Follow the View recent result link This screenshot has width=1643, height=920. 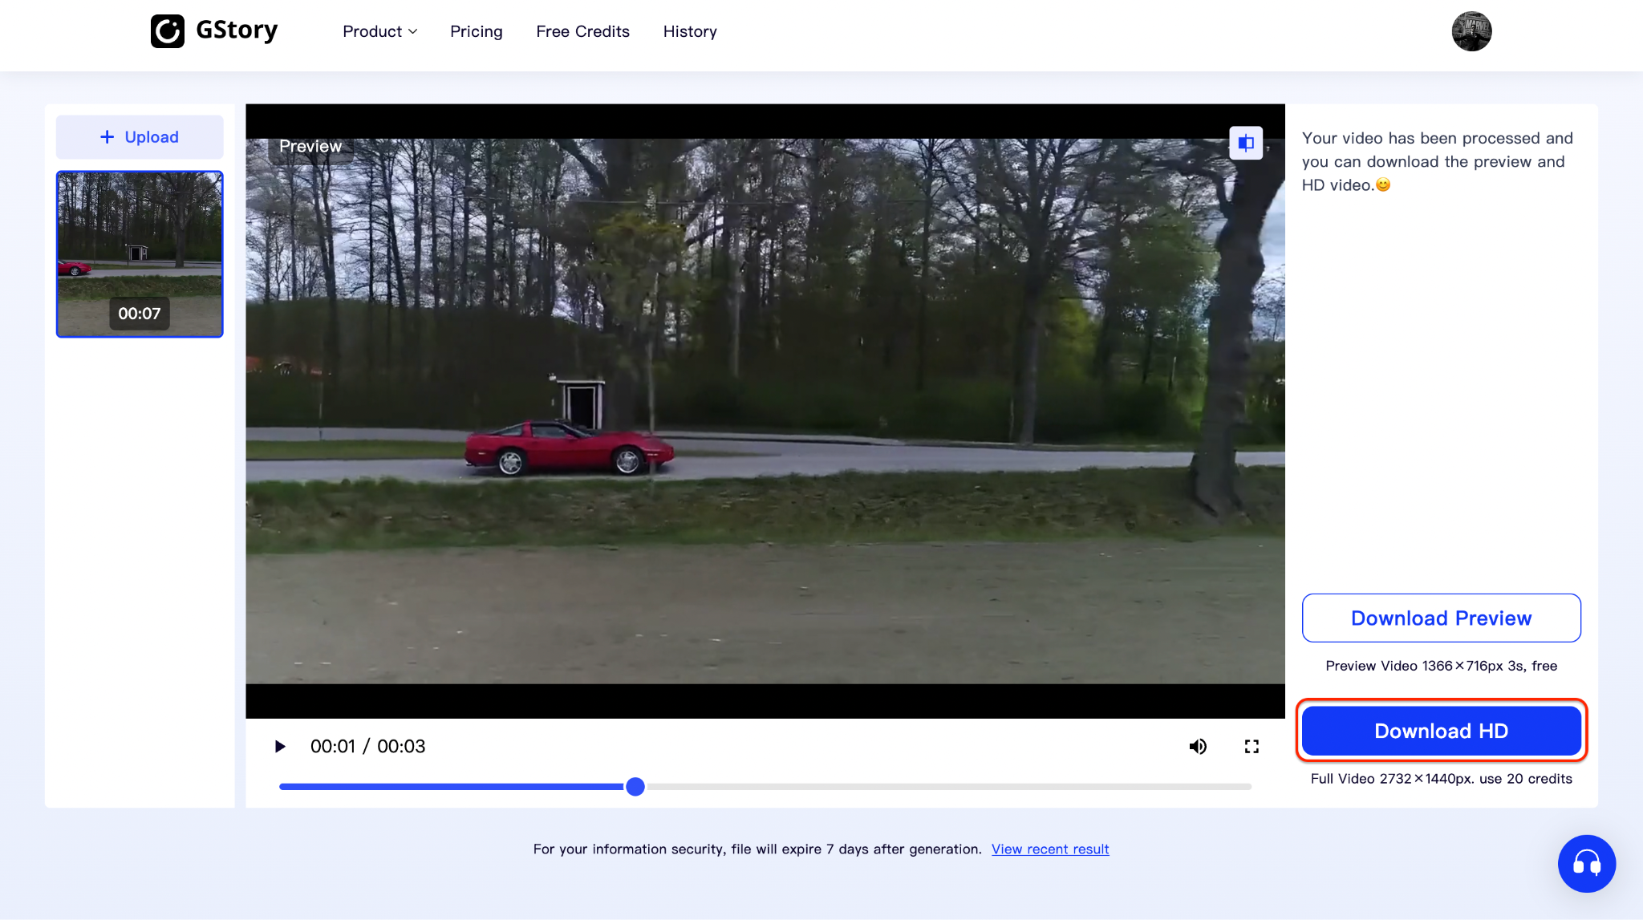point(1050,849)
